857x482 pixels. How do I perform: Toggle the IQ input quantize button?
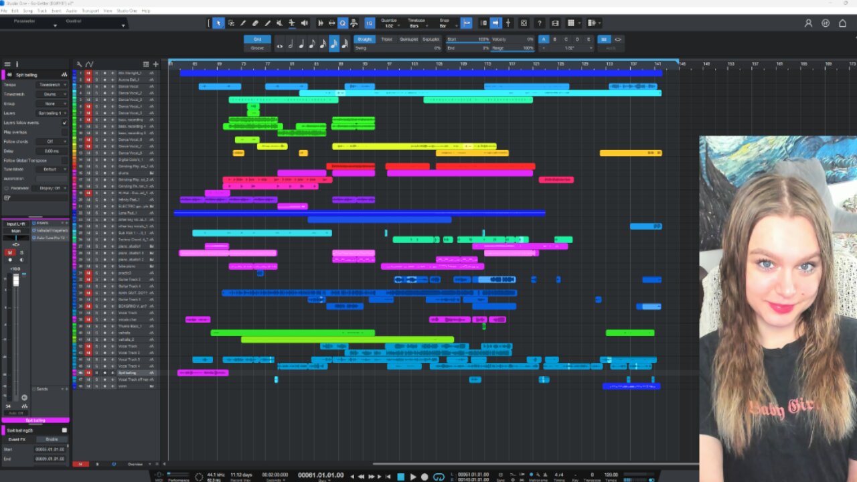pyautogui.click(x=370, y=23)
